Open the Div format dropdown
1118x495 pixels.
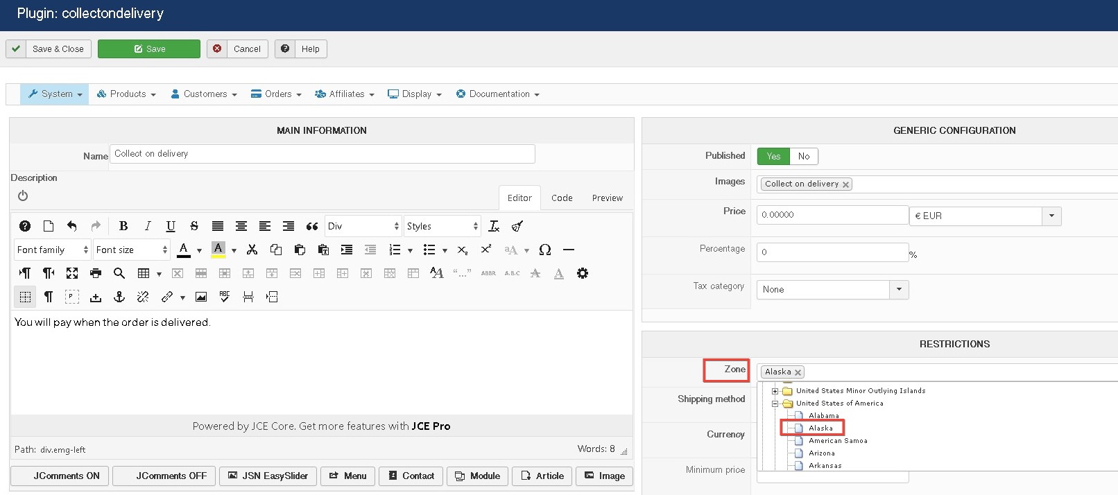click(x=363, y=226)
